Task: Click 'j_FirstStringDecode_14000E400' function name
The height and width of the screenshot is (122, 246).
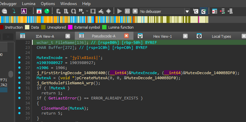Action: click(x=71, y=73)
